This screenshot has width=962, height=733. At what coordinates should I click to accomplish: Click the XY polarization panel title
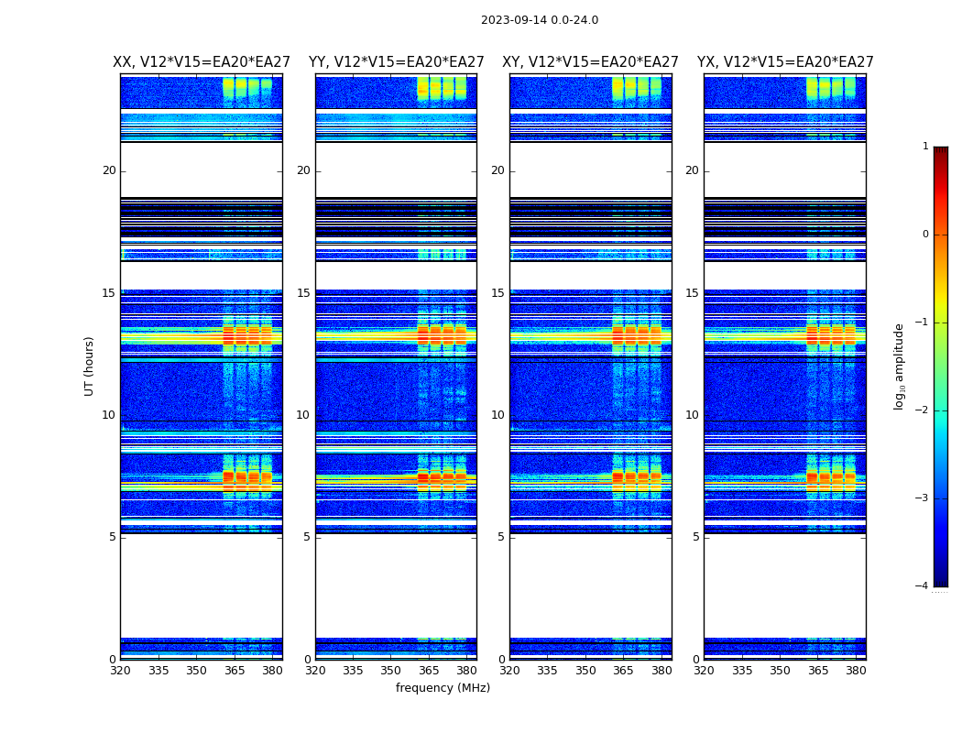point(590,62)
